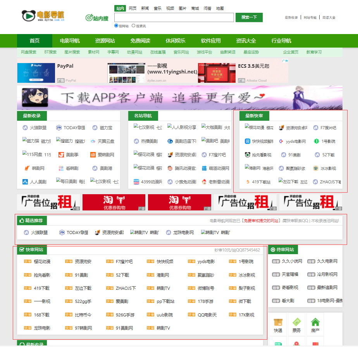Click the 免费审核提交的网站 red link
Image resolution: width=358 pixels, height=347 pixels.
coord(261,221)
